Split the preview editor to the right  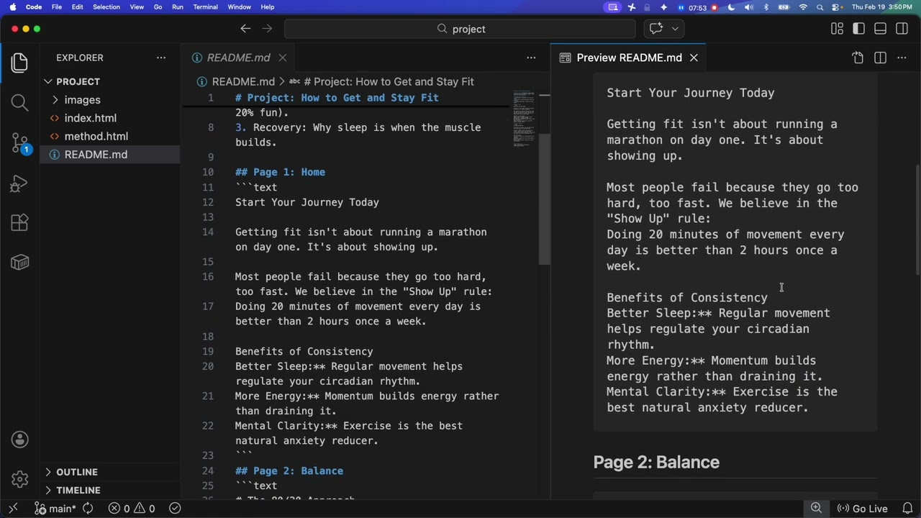click(x=880, y=58)
